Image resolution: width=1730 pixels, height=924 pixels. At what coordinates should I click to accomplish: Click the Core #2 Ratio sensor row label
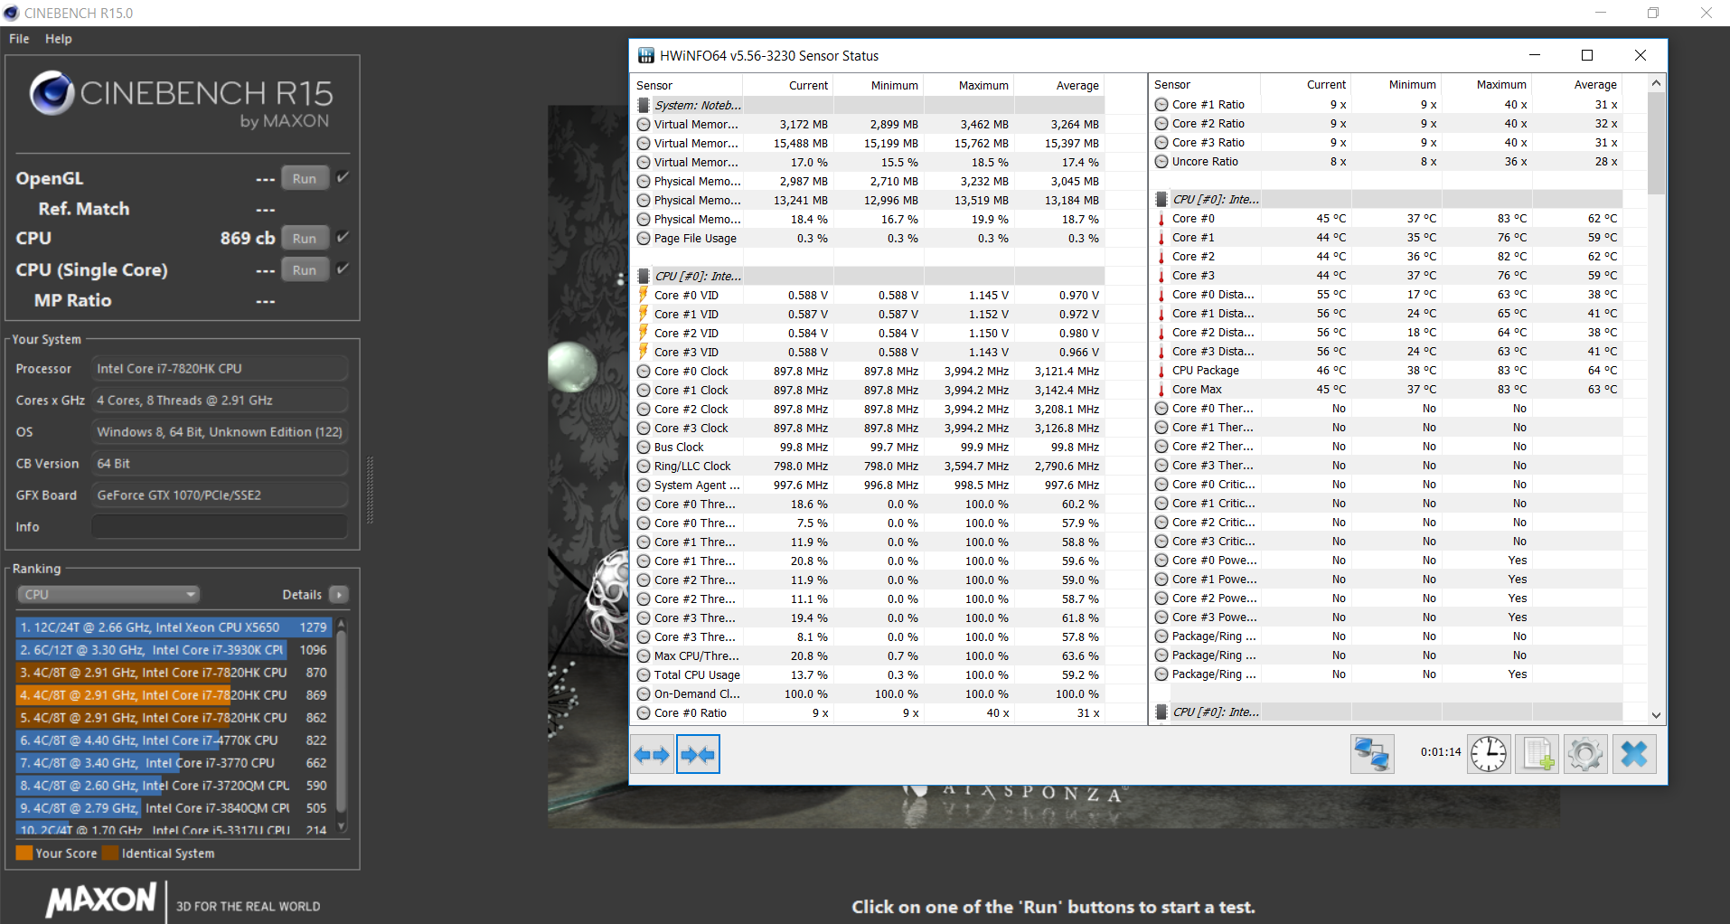point(1208,124)
